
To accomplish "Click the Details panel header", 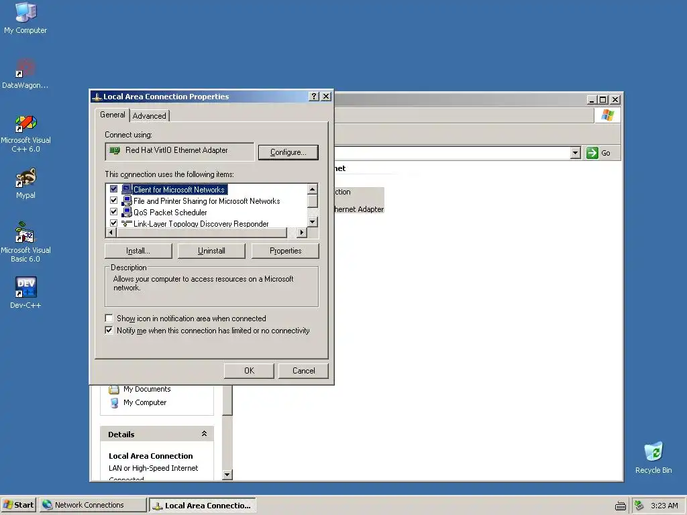I will 157,434.
